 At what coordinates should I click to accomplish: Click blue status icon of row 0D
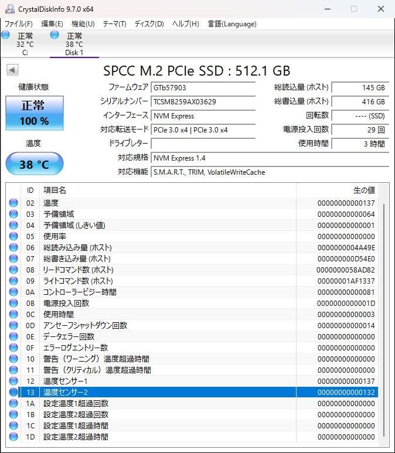coord(13,325)
